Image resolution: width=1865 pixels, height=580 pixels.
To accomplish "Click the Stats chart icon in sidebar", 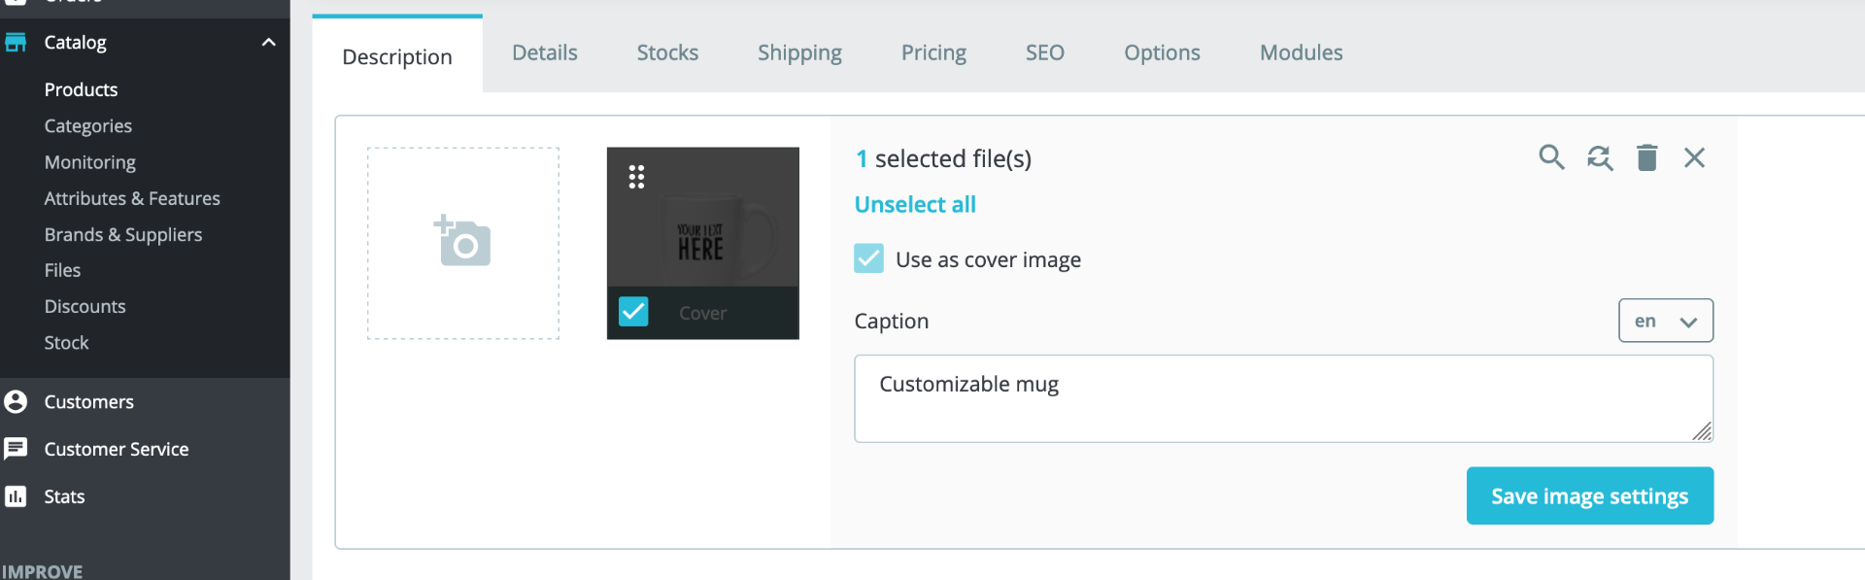I will tap(16, 496).
